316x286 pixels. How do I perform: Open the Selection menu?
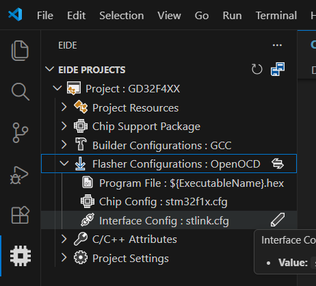tap(122, 16)
